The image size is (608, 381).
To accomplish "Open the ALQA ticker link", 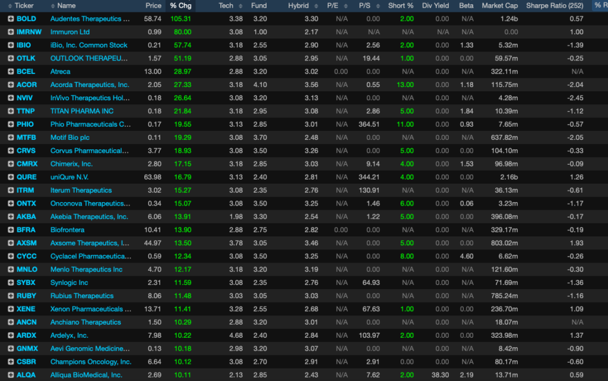I will tap(26, 375).
